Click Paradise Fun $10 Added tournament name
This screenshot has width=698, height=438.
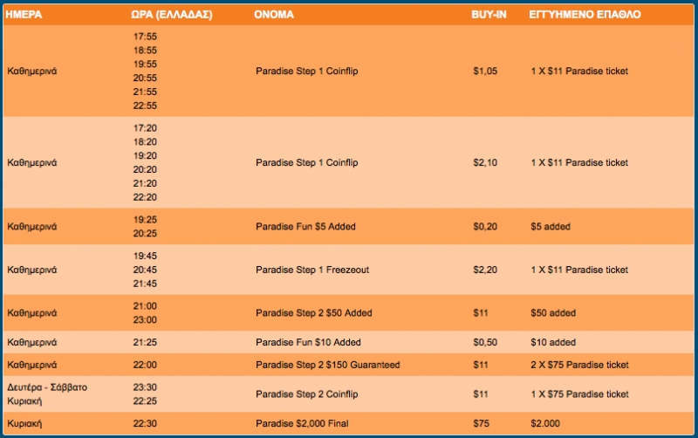click(x=308, y=342)
